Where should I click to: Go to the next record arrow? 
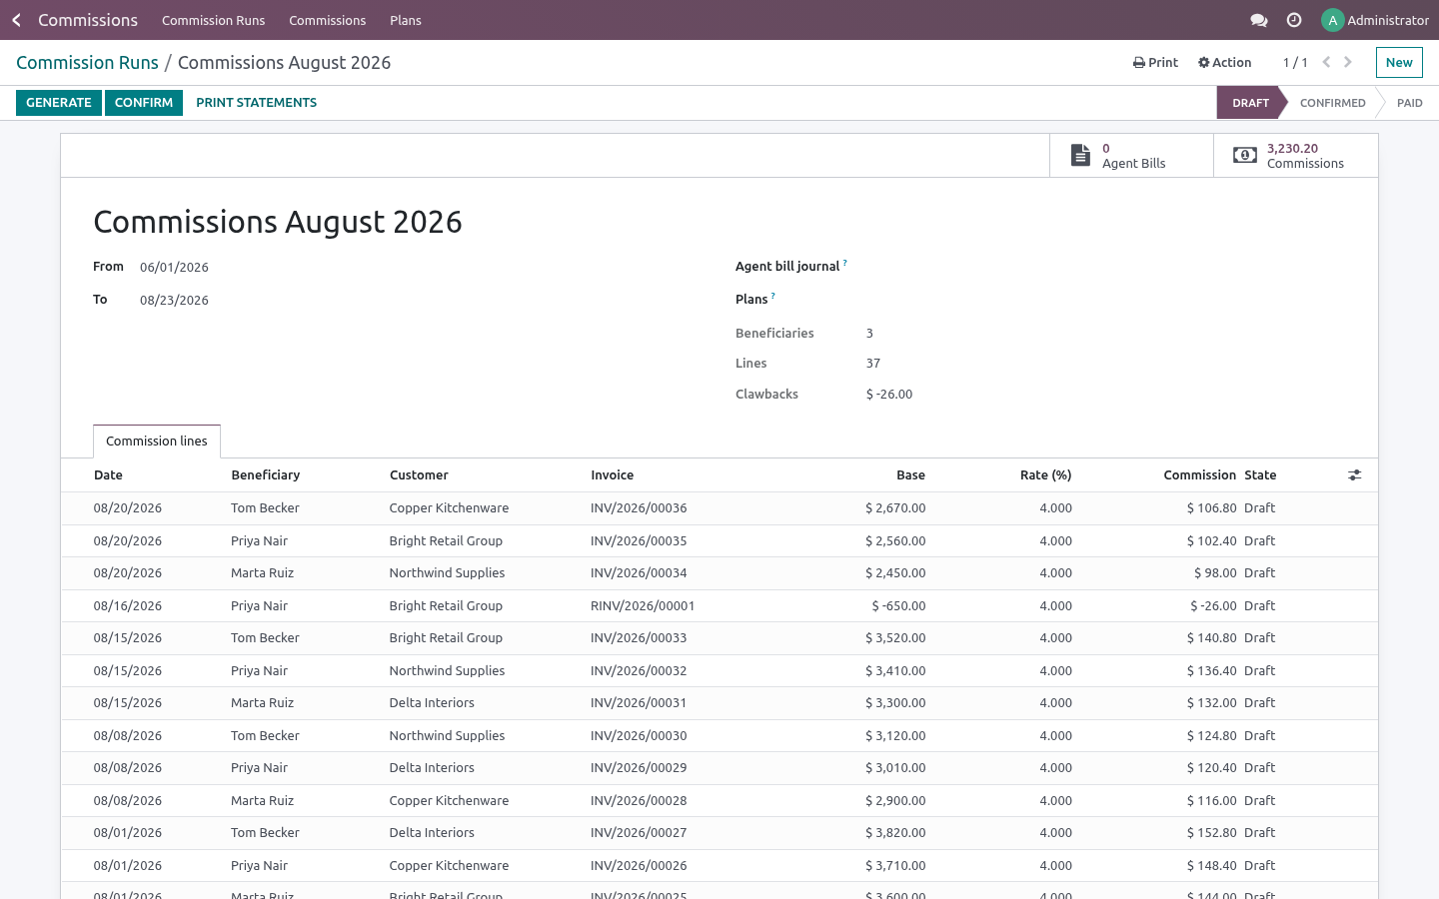coord(1348,62)
